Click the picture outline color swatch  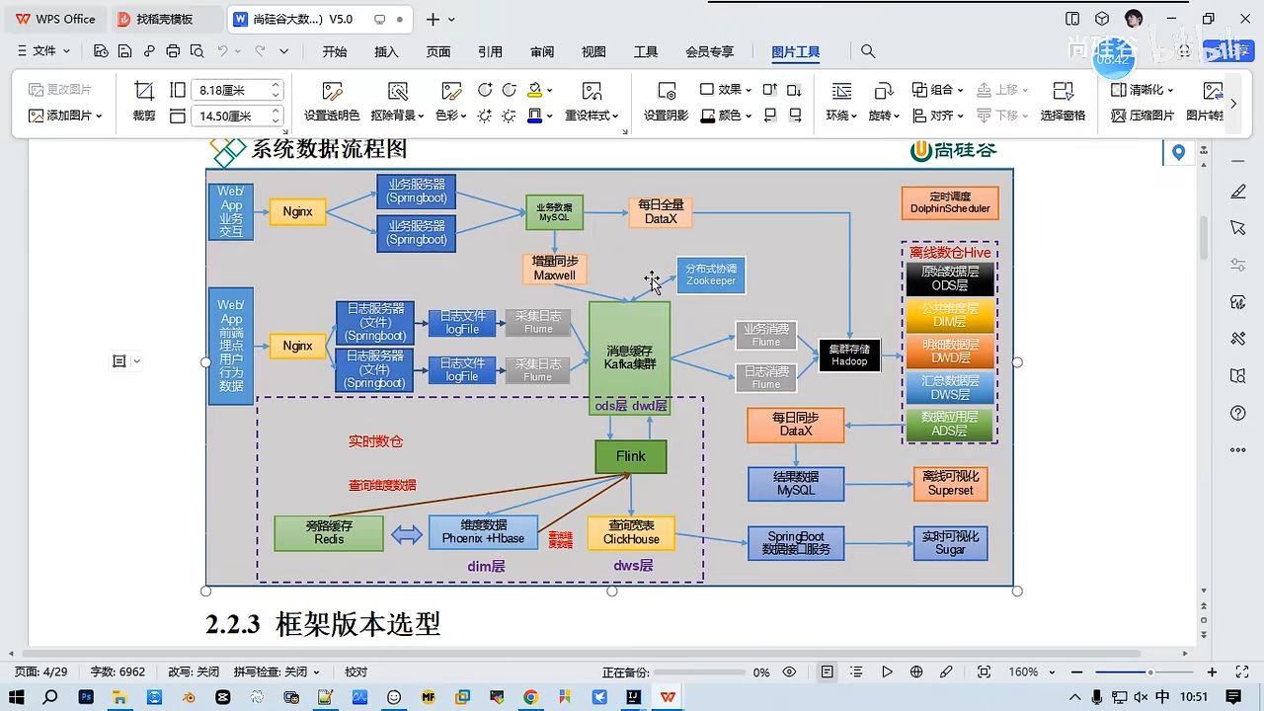pos(534,116)
